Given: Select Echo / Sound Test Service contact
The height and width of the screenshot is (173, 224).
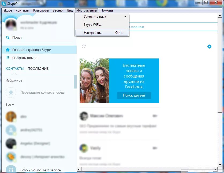Looking at the screenshot, I should [39, 169].
